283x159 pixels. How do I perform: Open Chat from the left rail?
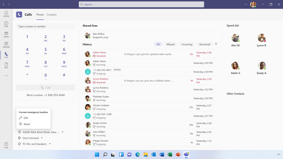(x=6, y=24)
